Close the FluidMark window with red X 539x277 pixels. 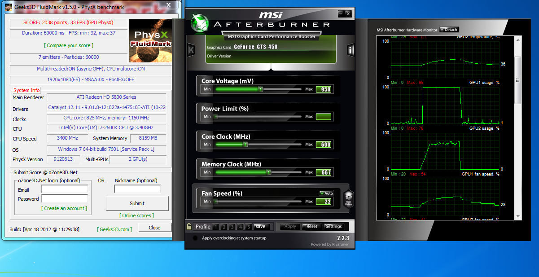click(168, 5)
